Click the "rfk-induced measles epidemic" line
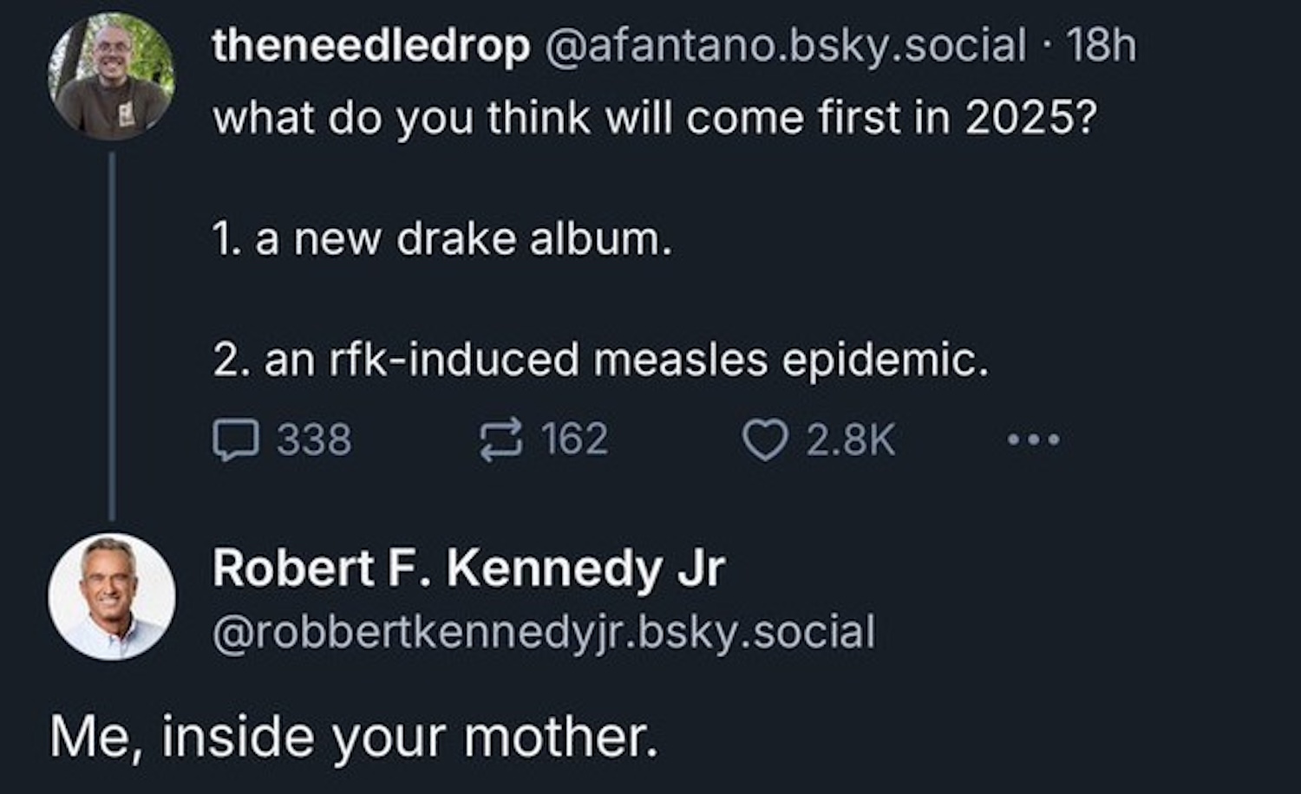This screenshot has height=794, width=1301. tap(600, 360)
